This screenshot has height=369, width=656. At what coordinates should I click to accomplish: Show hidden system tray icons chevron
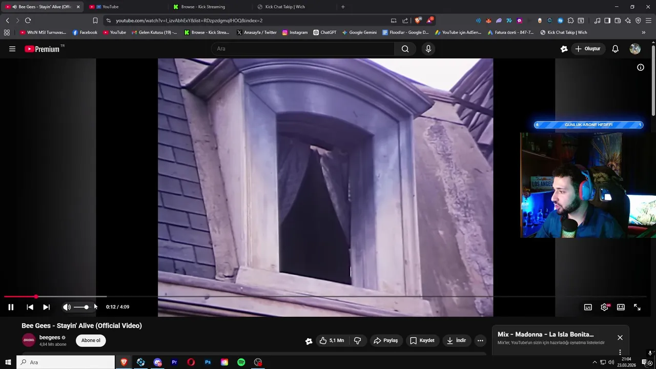[x=594, y=362]
